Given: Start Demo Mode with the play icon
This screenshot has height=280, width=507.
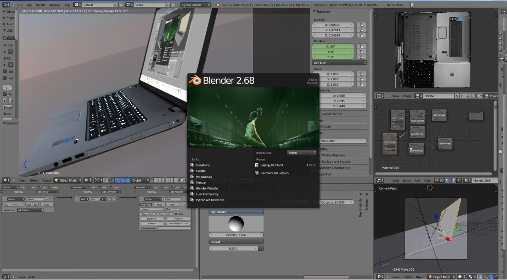Looking at the screenshot, I should pyautogui.click(x=412, y=5).
